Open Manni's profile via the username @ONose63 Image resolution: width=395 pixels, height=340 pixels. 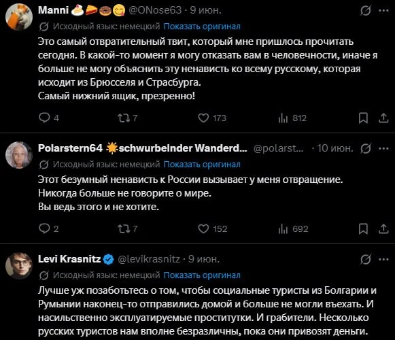tap(155, 10)
